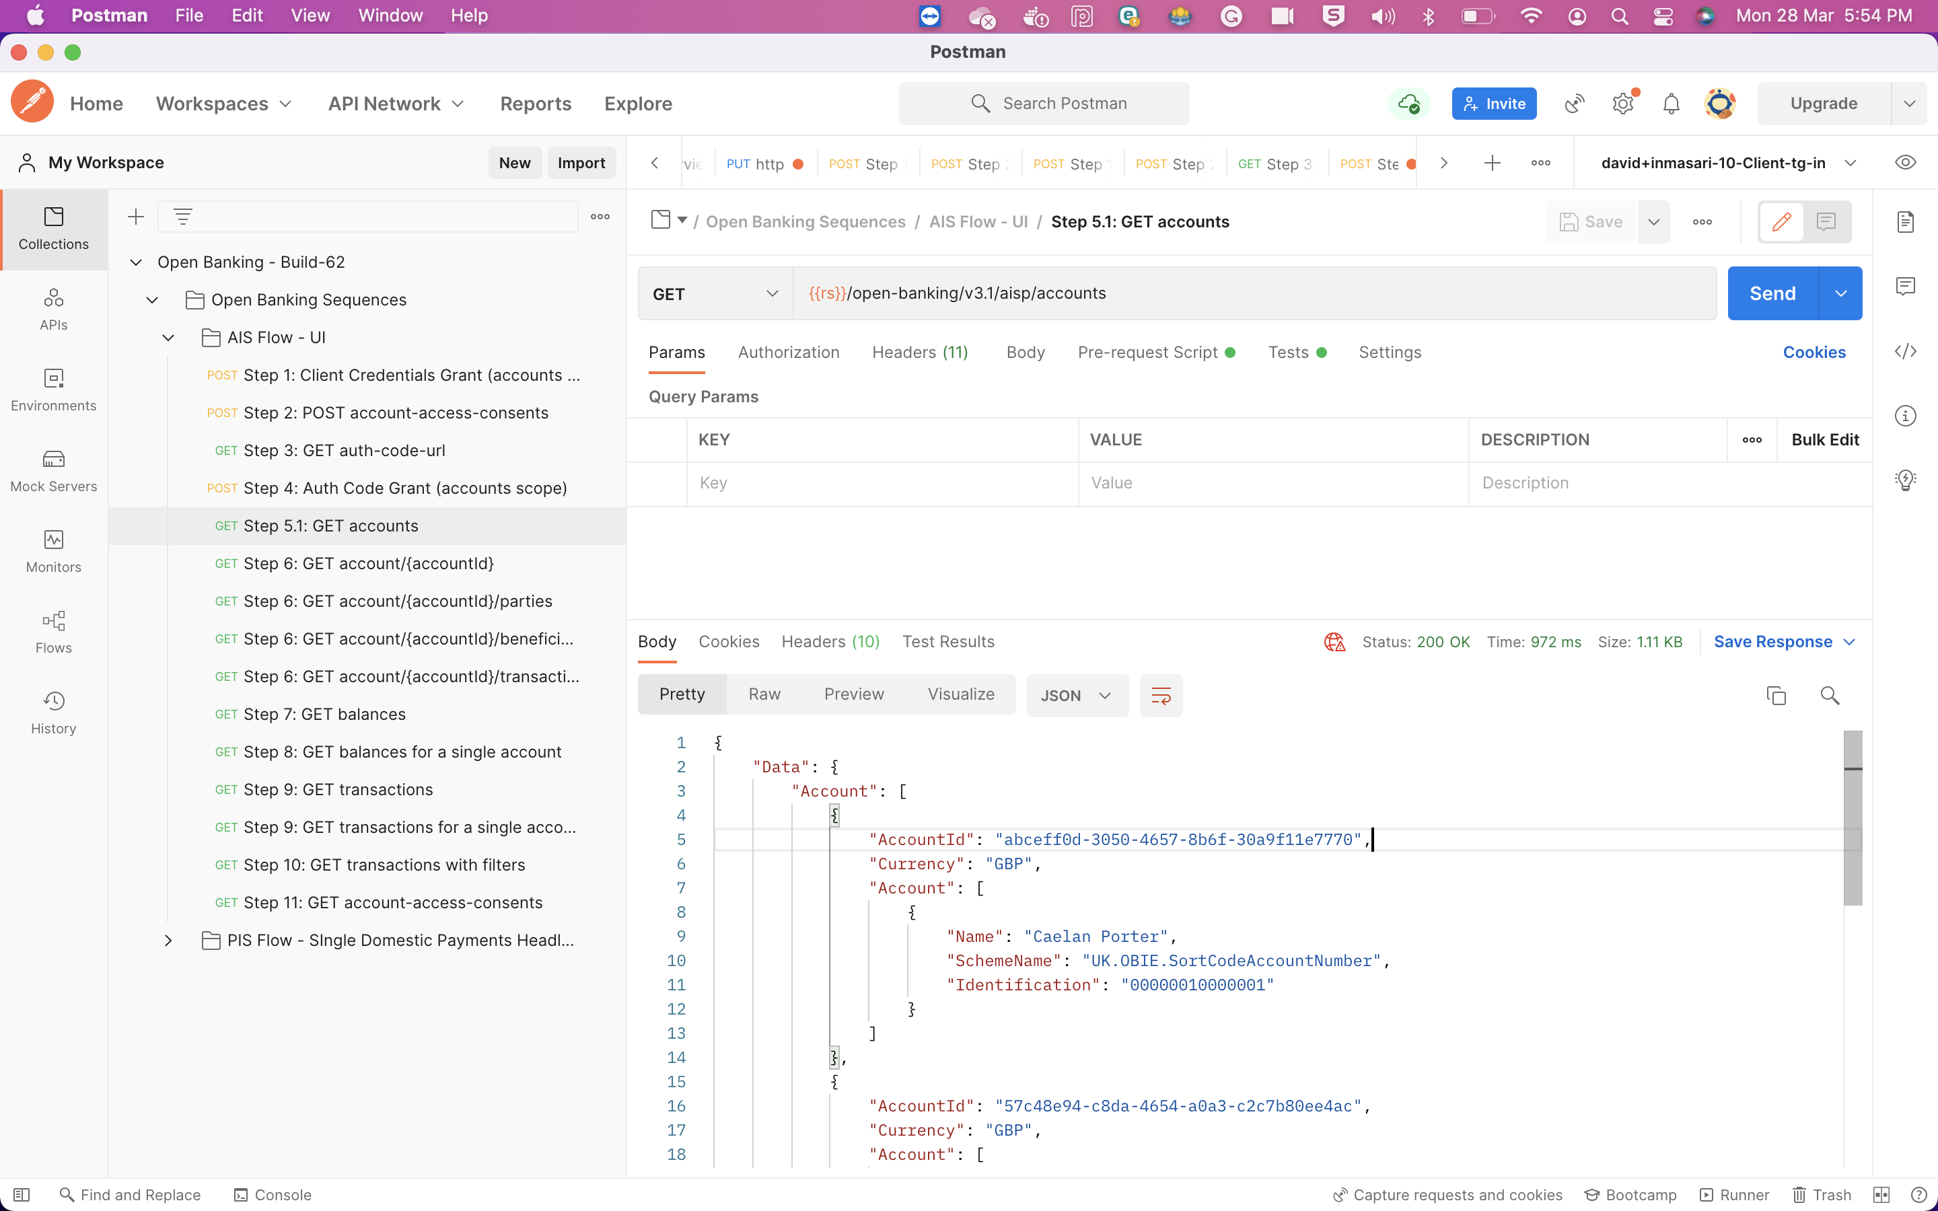Screen dimensions: 1938x1211
Task: Open the Test Results response tab
Action: (948, 642)
